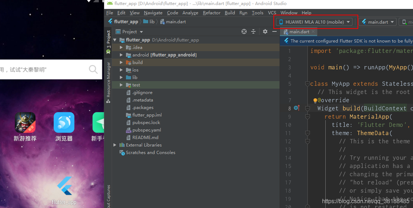Open the Tools menu

[257, 13]
